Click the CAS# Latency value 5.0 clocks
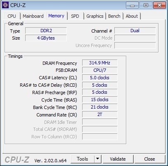Screen dimensions: 168x166 [x=100, y=78]
